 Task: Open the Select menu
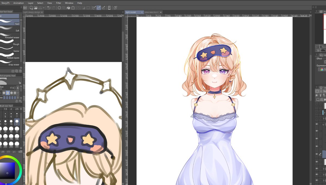(x=40, y=3)
